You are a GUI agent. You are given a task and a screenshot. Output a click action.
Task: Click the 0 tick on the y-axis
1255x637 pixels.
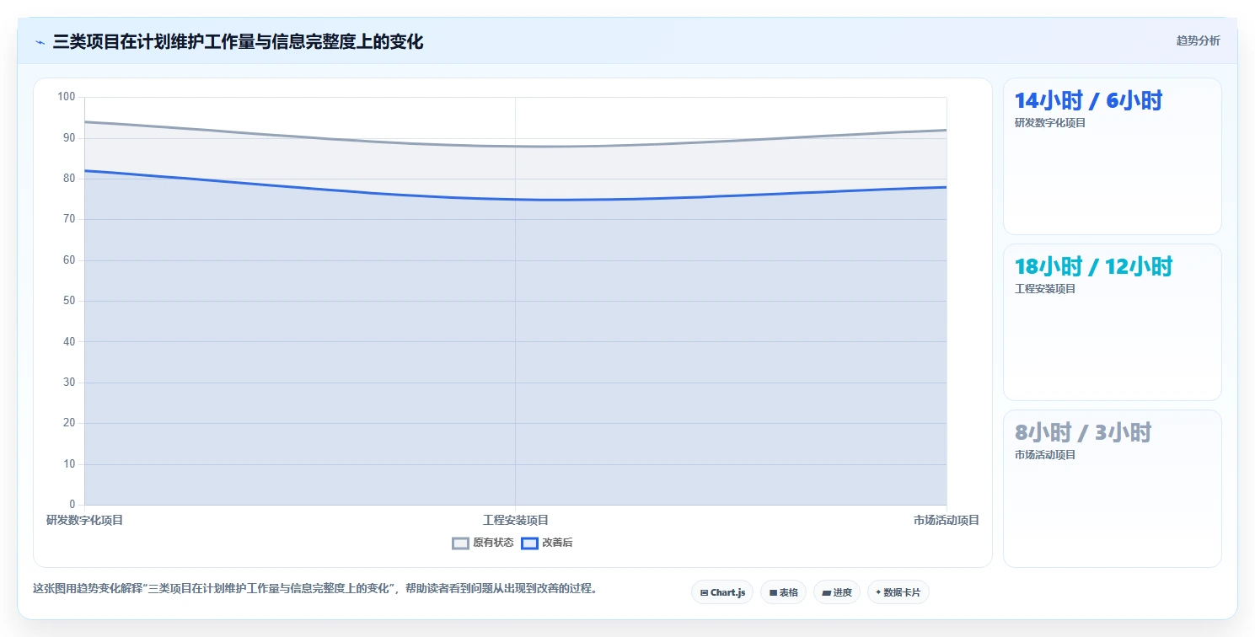click(72, 505)
